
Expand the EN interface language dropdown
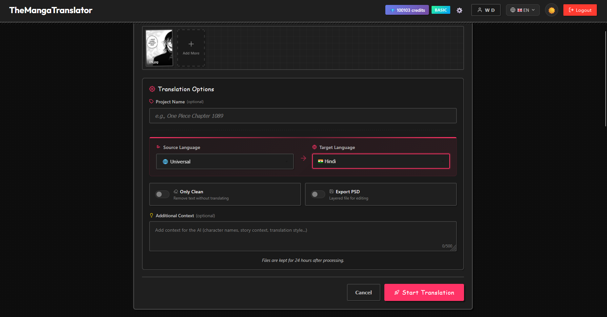click(523, 10)
